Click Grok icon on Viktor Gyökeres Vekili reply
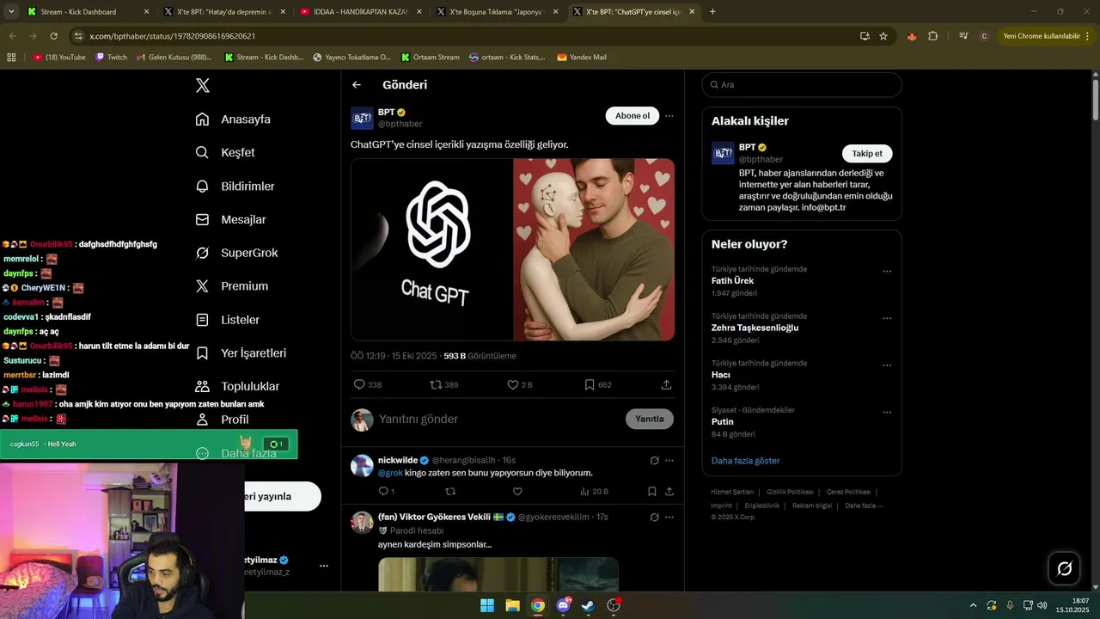This screenshot has width=1100, height=619. point(655,517)
